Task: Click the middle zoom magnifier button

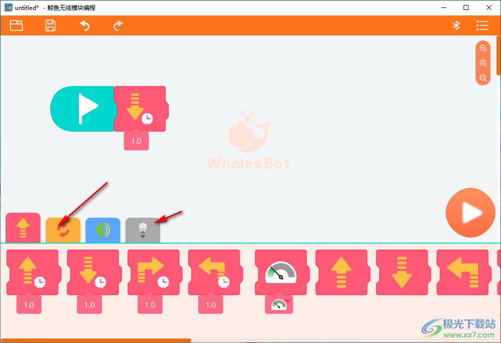Action: pyautogui.click(x=483, y=63)
